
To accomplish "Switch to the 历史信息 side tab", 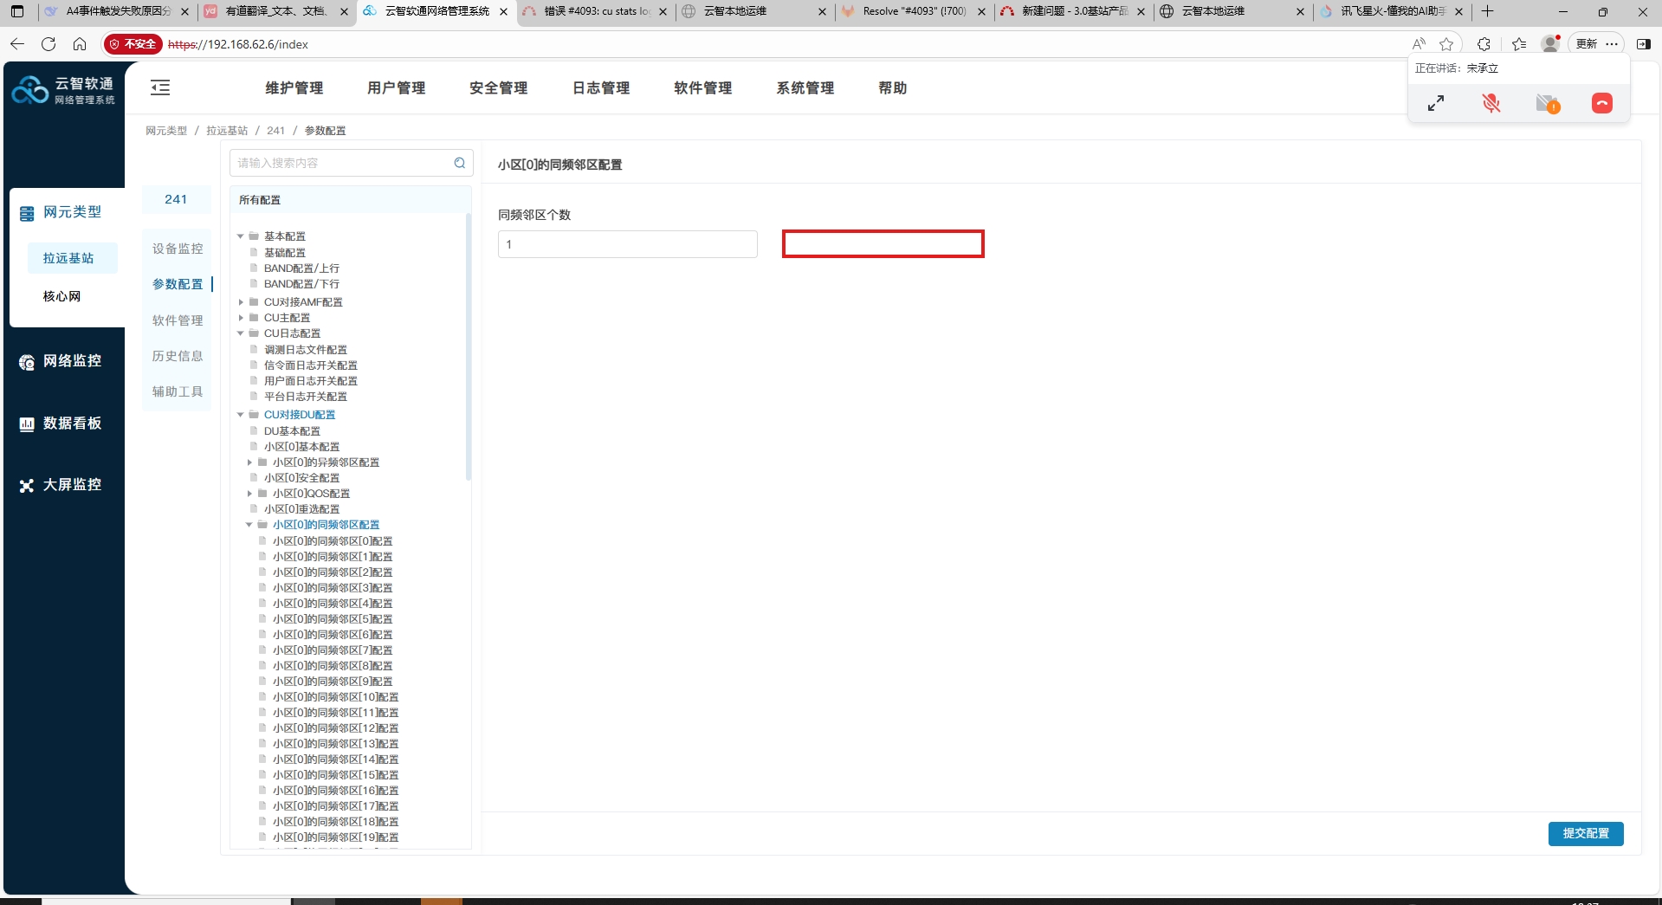I will click(x=178, y=356).
